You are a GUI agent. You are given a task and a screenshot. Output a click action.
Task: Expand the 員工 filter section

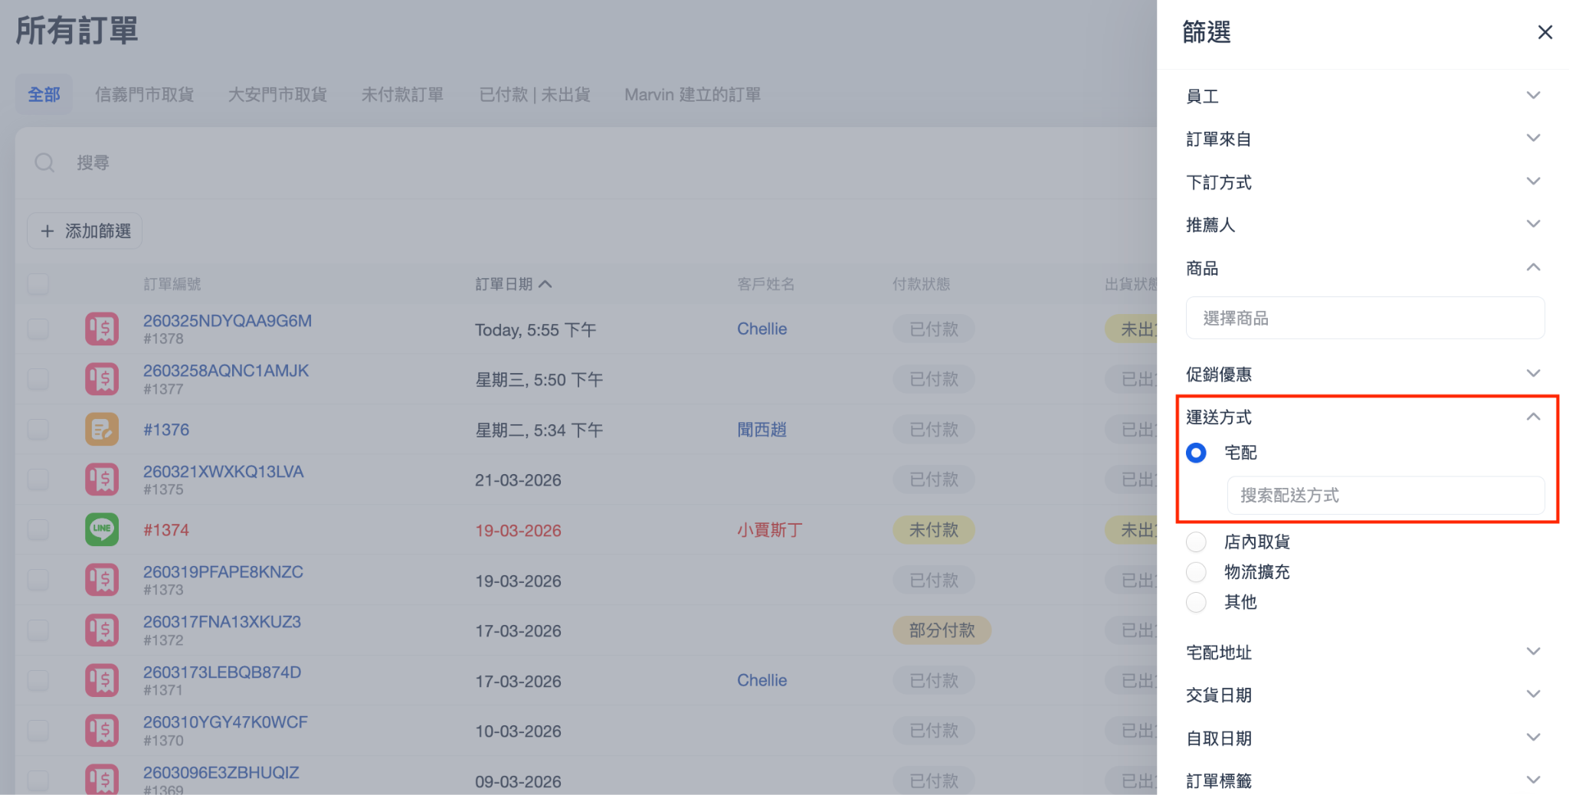click(1532, 96)
